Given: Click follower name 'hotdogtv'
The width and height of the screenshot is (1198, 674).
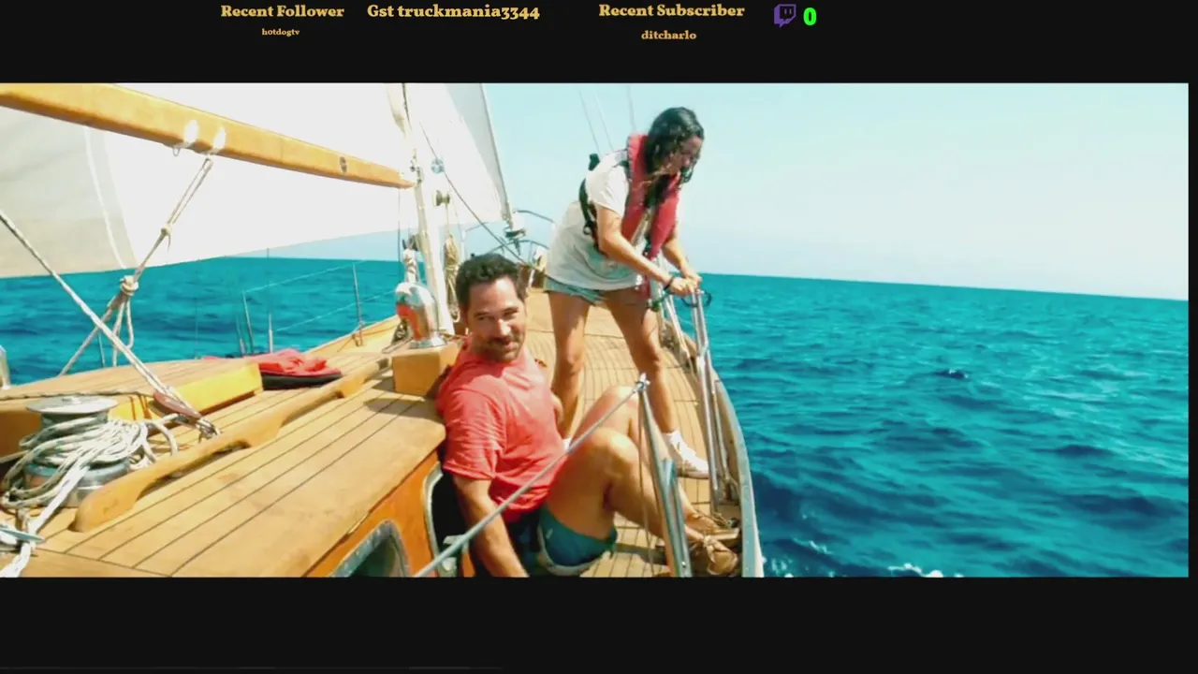Looking at the screenshot, I should click(x=281, y=32).
